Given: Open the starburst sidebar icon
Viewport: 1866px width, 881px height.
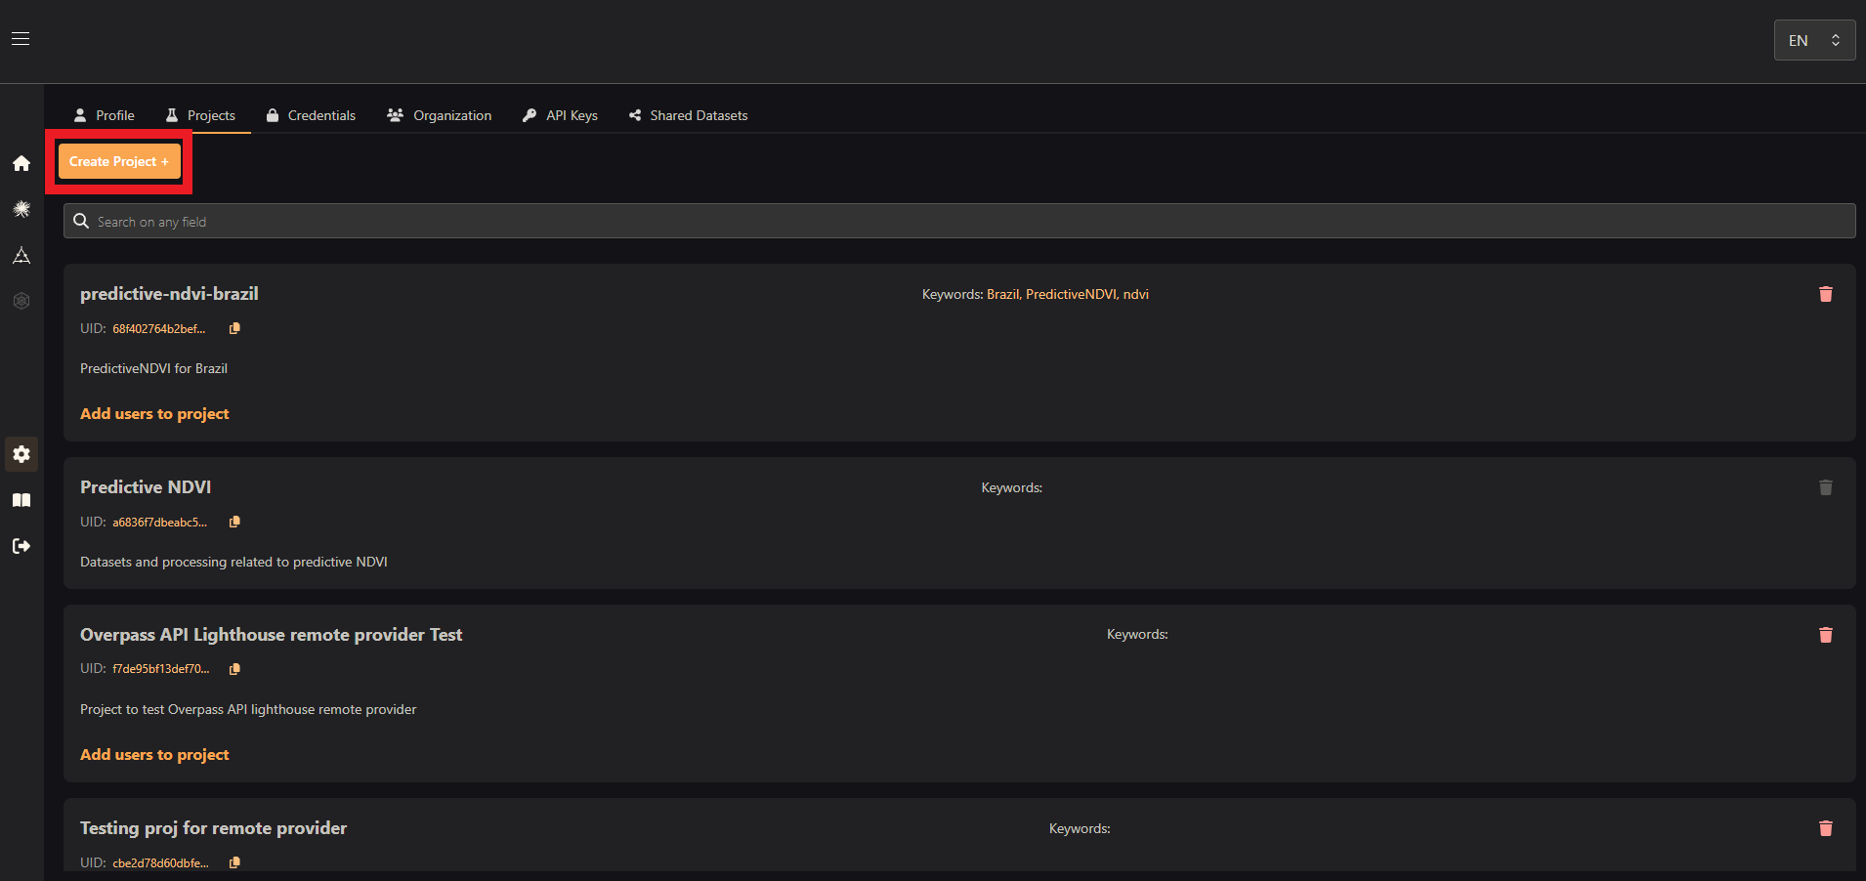Looking at the screenshot, I should 21,209.
